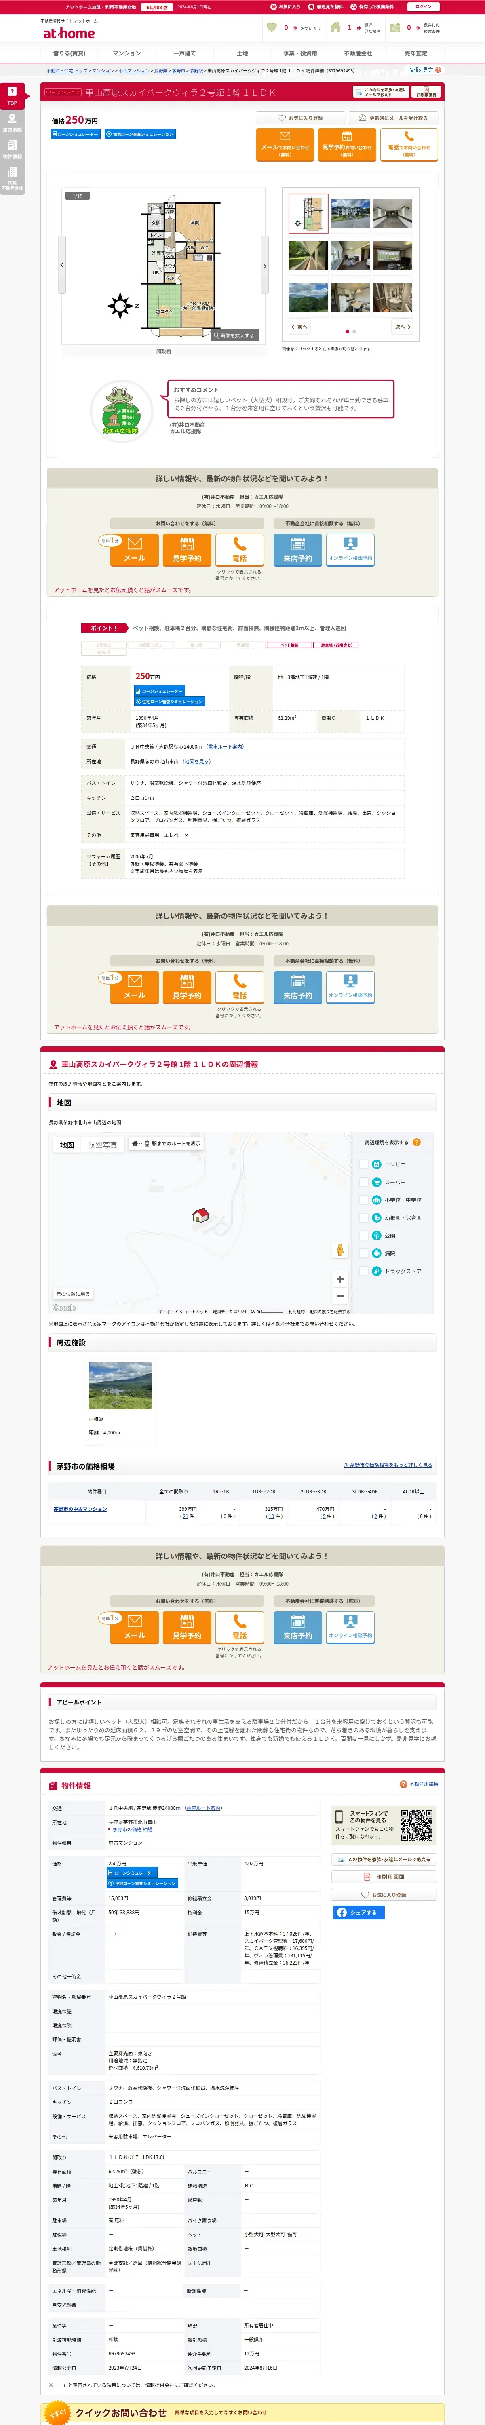Check the 病院 checkbox
The image size is (485, 2425).
[x=363, y=1253]
